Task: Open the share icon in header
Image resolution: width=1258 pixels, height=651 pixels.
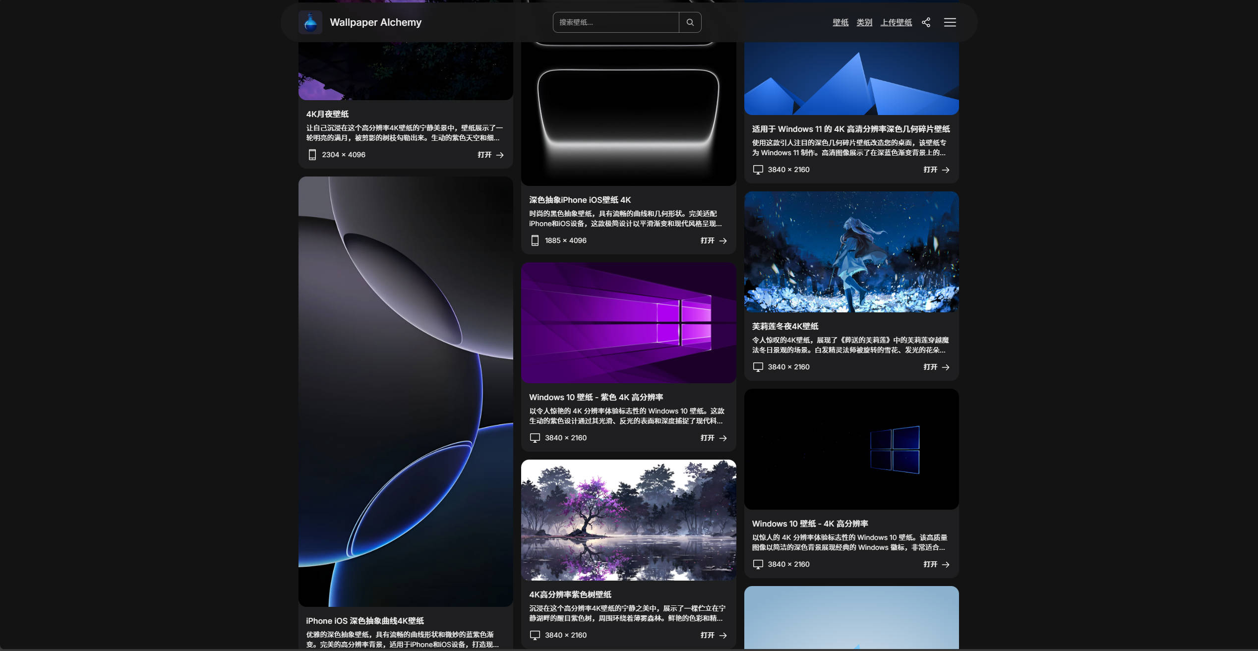Action: tap(926, 22)
